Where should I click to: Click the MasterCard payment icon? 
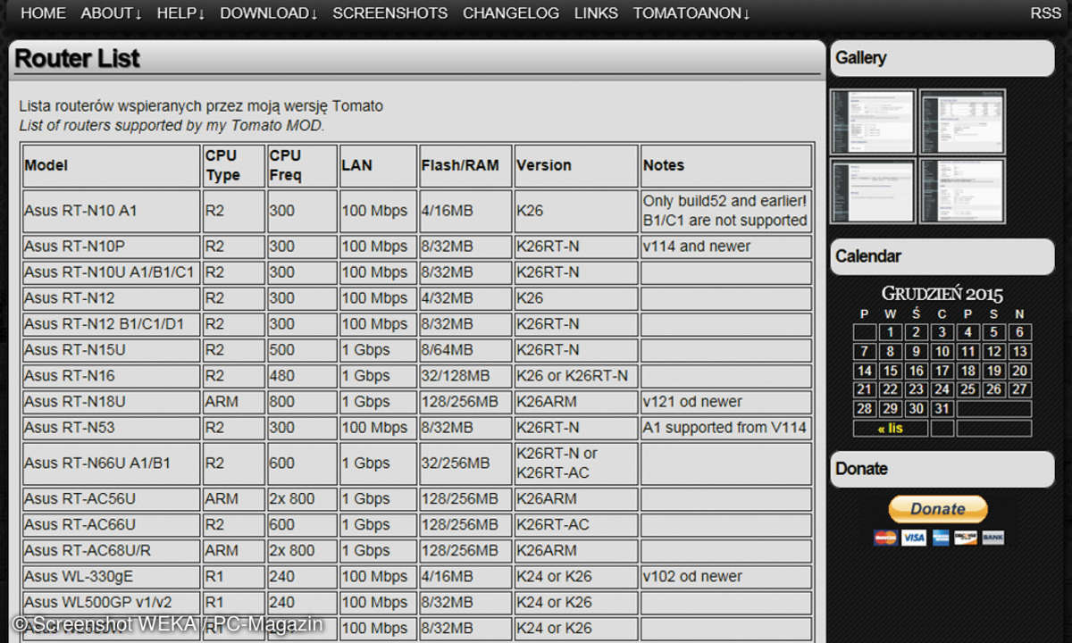(x=885, y=538)
